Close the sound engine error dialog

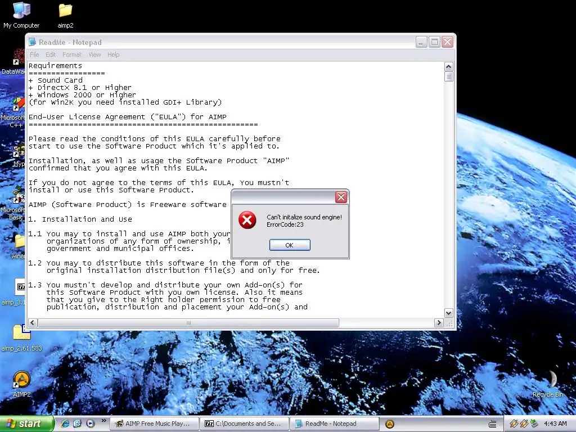pos(341,197)
